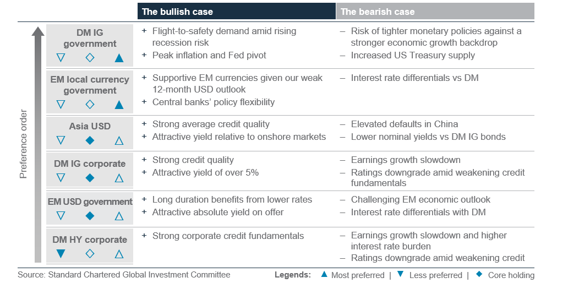The image size is (568, 283).
Task: Click the filled up-triangle under DM IG government
Action: 119,58
